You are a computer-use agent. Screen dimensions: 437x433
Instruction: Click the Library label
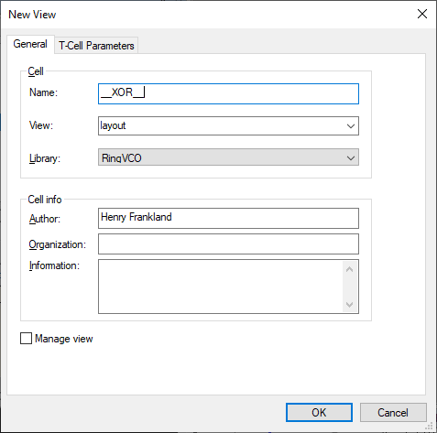click(45, 158)
